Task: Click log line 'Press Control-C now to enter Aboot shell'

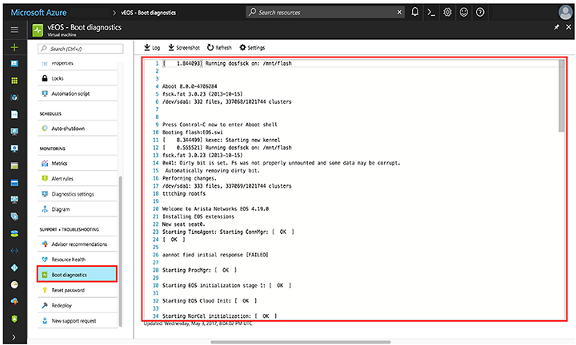Action: (x=220, y=125)
